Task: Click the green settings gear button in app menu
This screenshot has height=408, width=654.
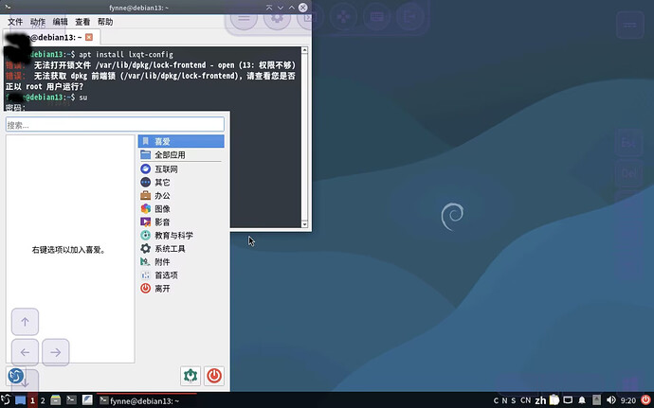Action: click(191, 376)
